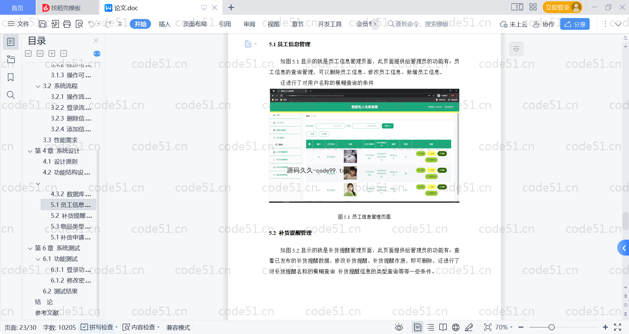629x334 pixels.
Task: Click expand-all outline levels icon
Action: [29, 53]
